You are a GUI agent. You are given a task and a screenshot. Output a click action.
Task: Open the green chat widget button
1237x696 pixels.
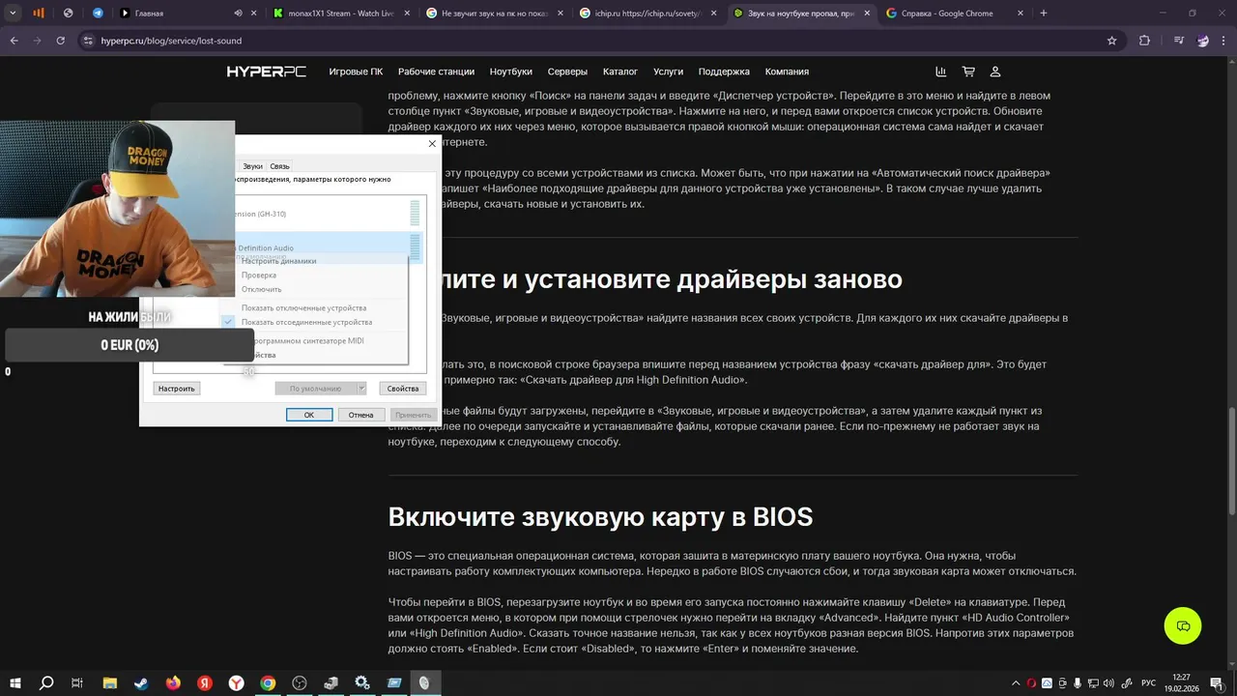click(x=1183, y=626)
